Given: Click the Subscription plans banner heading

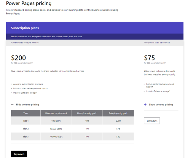Looking at the screenshot, I should click(x=25, y=28).
